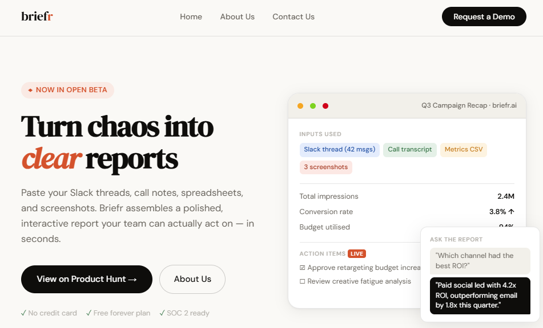Click the up arrow beside the conversion rate
Screen dimensions: 543x328
pyautogui.click(x=511, y=212)
